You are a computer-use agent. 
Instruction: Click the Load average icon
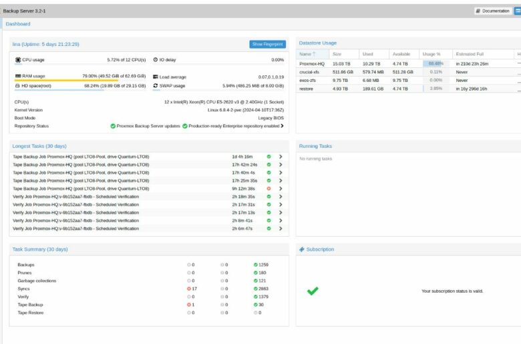point(155,77)
